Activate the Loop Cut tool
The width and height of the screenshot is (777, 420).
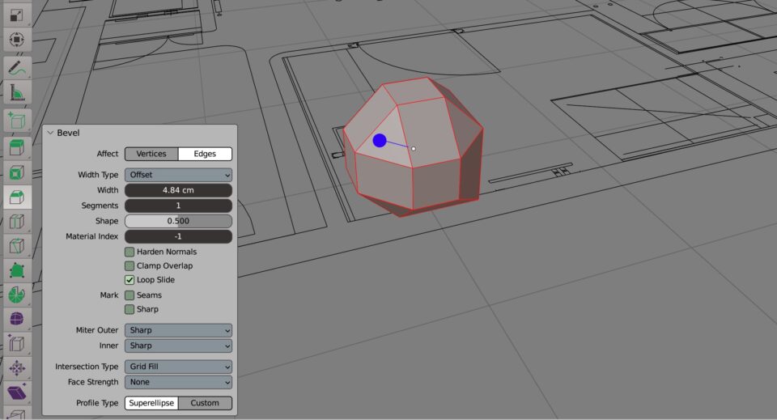point(16,222)
